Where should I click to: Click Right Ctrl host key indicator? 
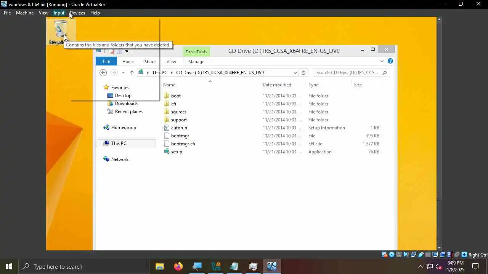pyautogui.click(x=478, y=255)
